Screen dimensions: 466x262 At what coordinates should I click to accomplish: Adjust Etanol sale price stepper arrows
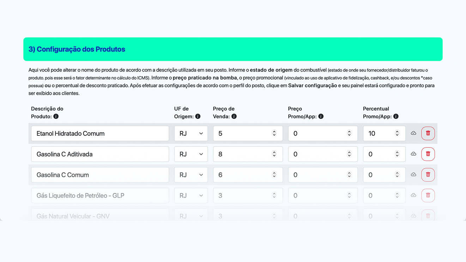tap(274, 133)
